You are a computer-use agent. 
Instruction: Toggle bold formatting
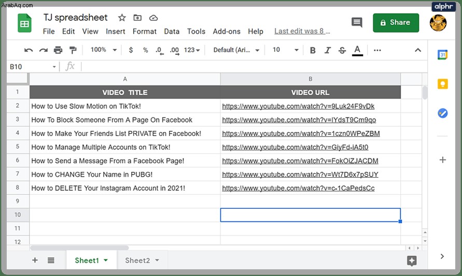313,51
